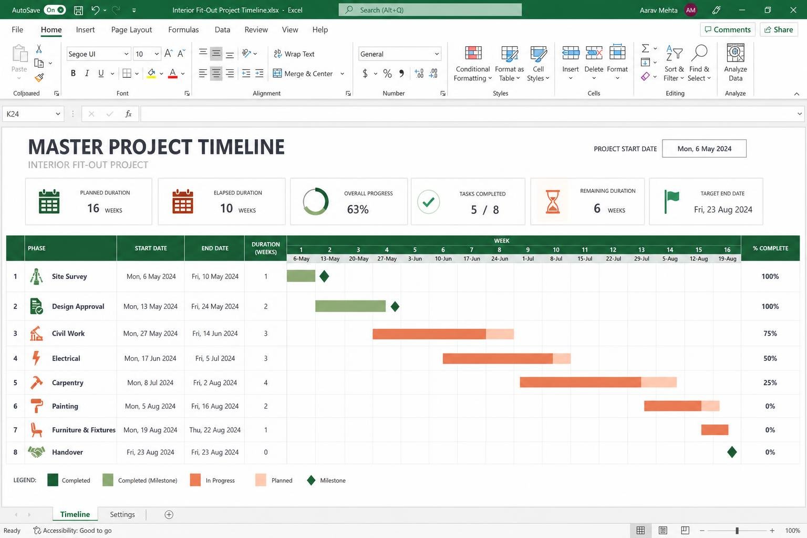807x538 pixels.
Task: Click the Increase Font Size icon
Action: [168, 54]
